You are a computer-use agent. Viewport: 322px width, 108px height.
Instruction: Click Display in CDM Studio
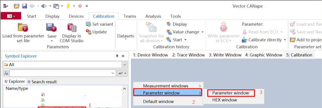(72, 33)
